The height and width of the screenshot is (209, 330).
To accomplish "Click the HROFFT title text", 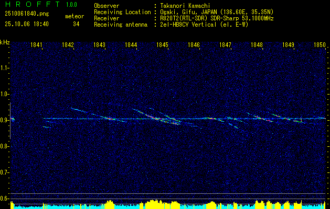I will click(x=32, y=4).
